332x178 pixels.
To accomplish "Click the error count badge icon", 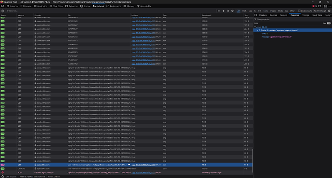I will point(314,6).
